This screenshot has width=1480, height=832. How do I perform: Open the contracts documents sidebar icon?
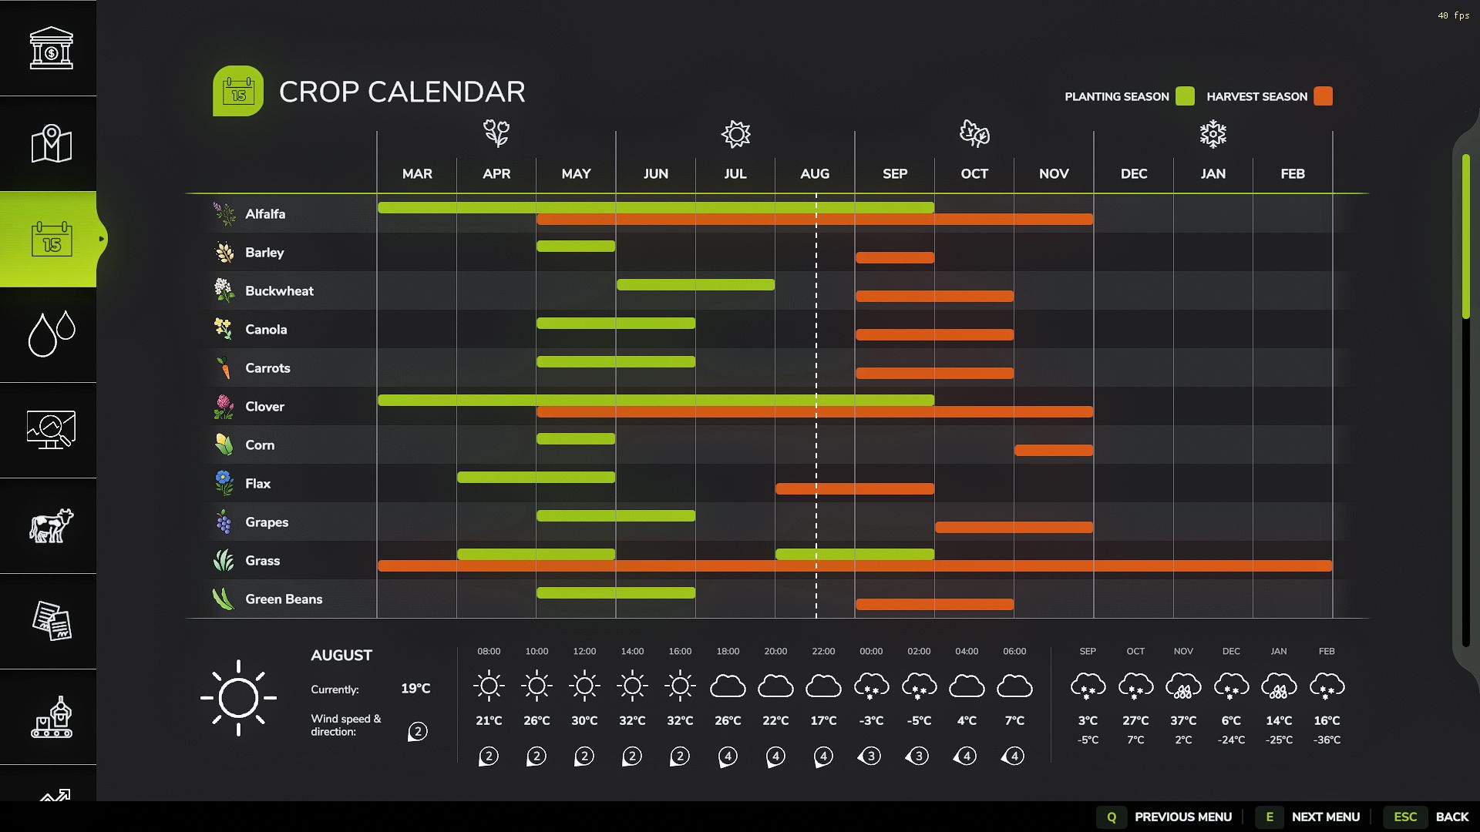[x=51, y=621]
